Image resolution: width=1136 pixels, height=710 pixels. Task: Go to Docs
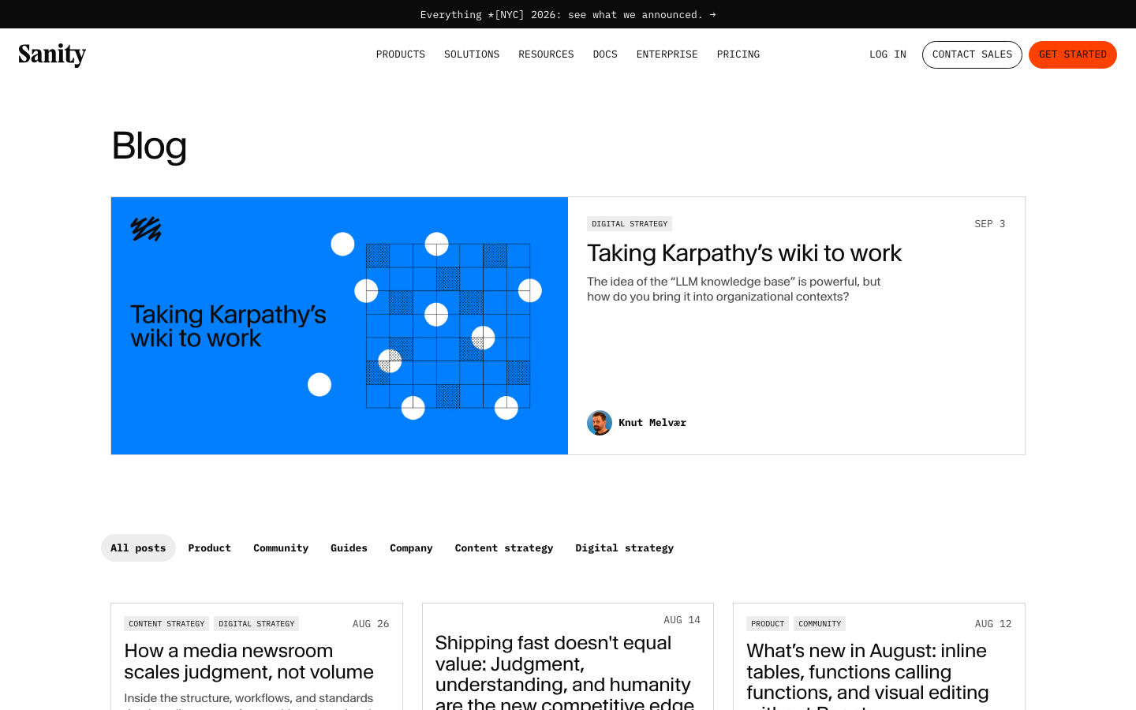(605, 54)
